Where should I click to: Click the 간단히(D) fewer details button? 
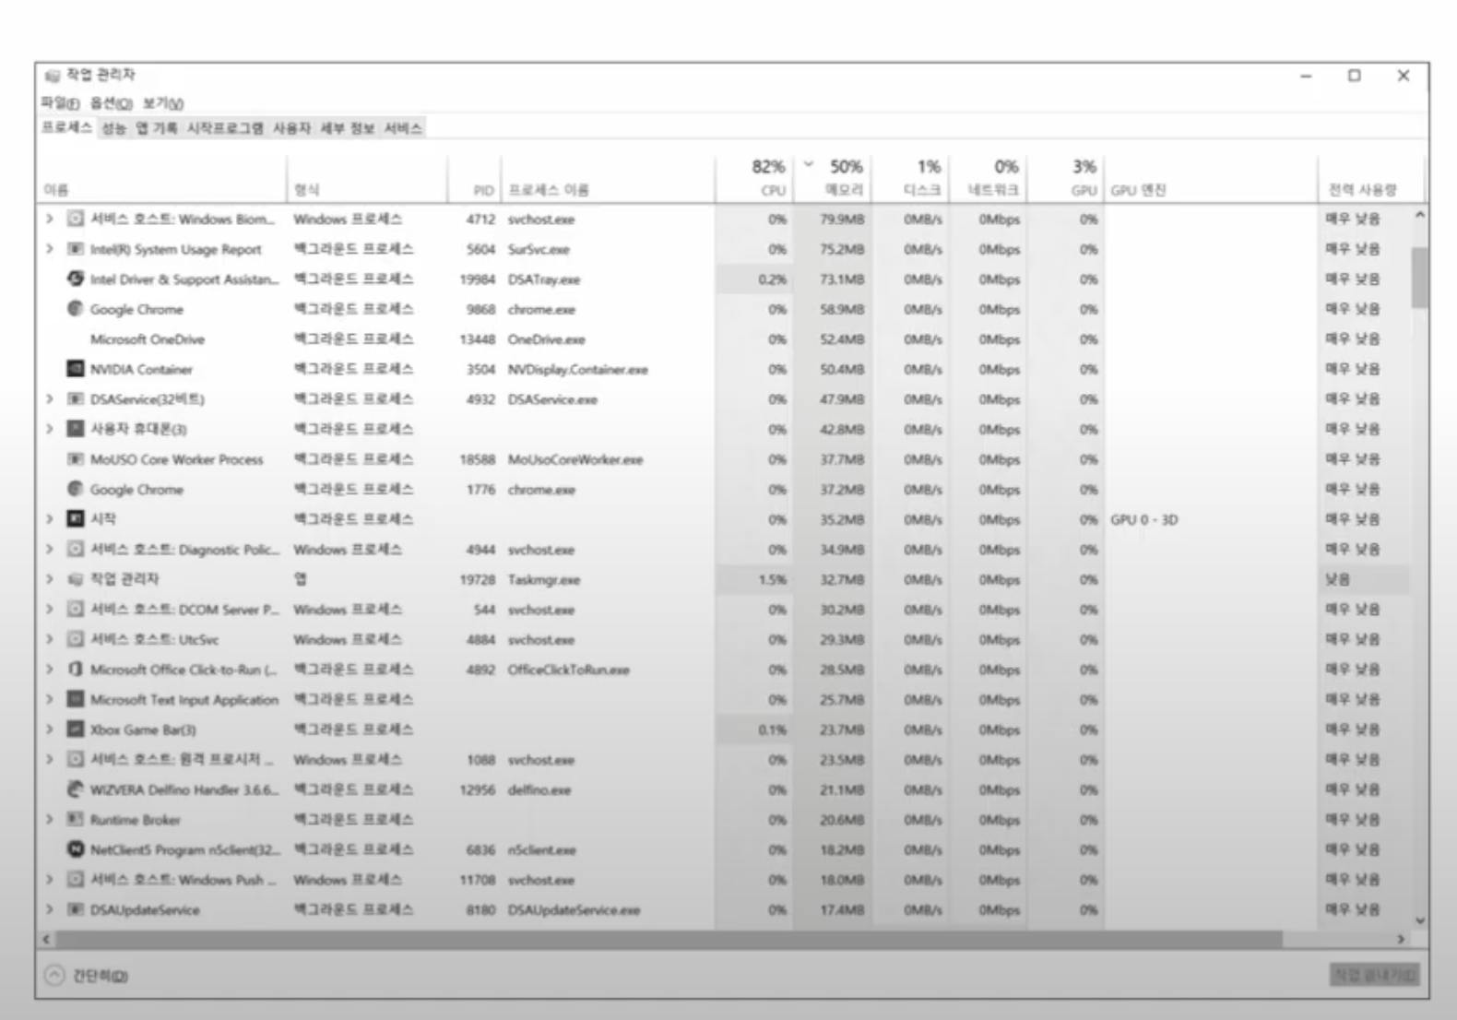pyautogui.click(x=87, y=976)
